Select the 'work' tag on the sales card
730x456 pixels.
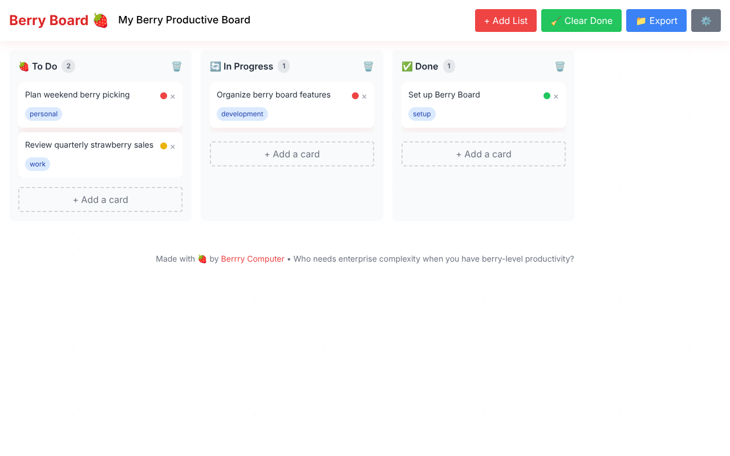tap(38, 164)
